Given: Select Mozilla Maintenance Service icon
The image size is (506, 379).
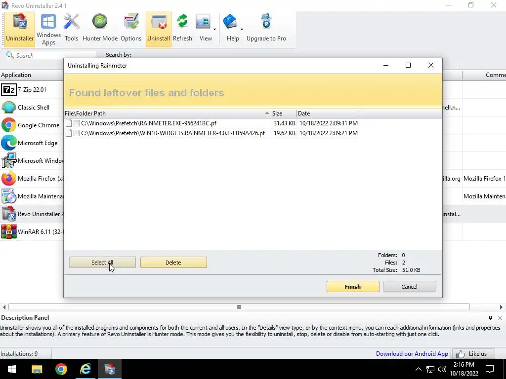Looking at the screenshot, I should tap(9, 196).
